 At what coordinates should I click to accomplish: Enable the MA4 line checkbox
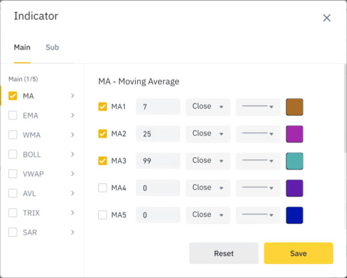pyautogui.click(x=102, y=188)
